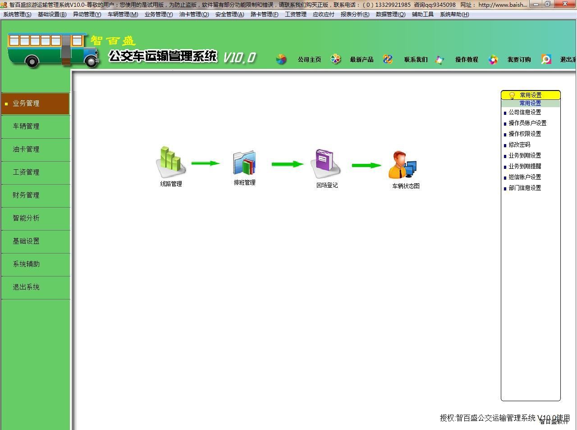
Task: Select 基础设置 in the left sidebar
Action: pos(35,241)
